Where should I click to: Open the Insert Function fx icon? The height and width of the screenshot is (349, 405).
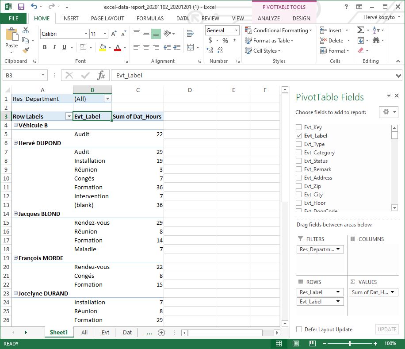tap(103, 75)
